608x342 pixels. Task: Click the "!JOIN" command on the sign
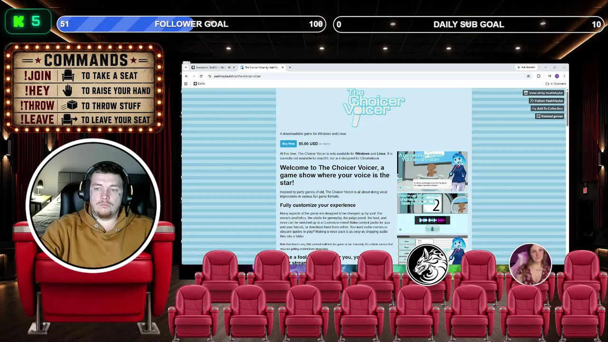(38, 76)
